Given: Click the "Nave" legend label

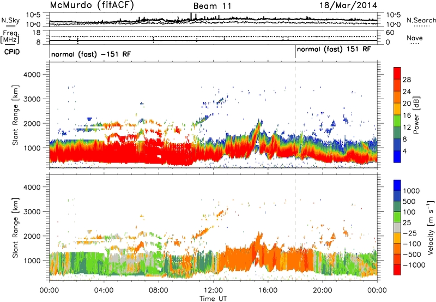Looking at the screenshot, I should (415, 38).
